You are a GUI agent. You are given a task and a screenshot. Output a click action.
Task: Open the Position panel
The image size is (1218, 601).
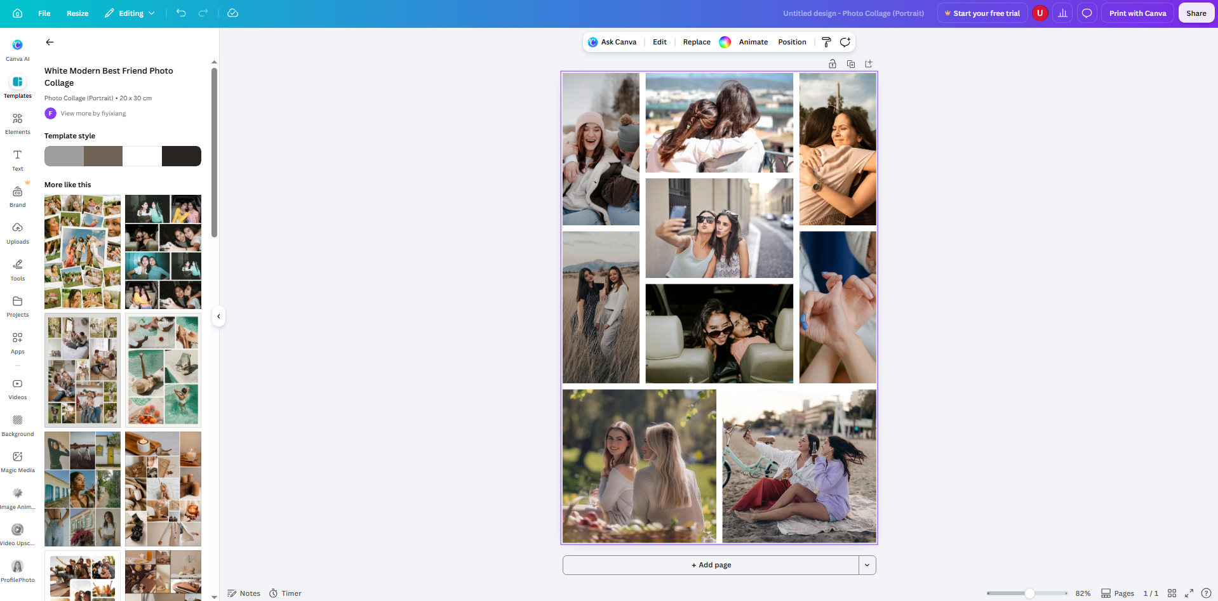tap(792, 42)
